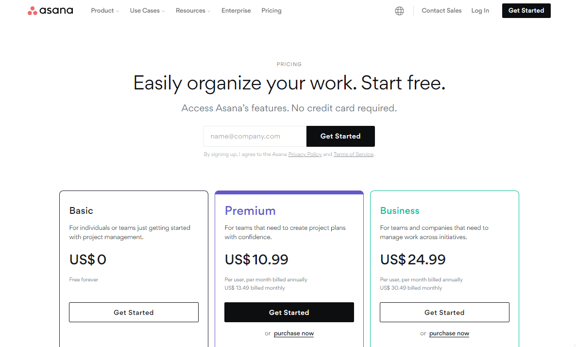Open the Terms of Service link
Screen dimensions: 576x347
tap(354, 154)
